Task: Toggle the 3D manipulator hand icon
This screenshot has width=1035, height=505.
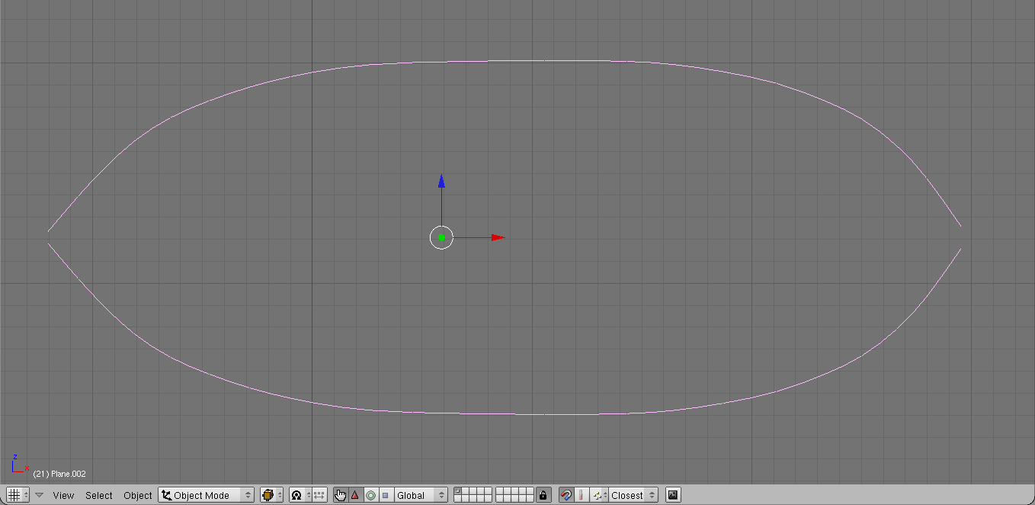Action: click(x=341, y=495)
